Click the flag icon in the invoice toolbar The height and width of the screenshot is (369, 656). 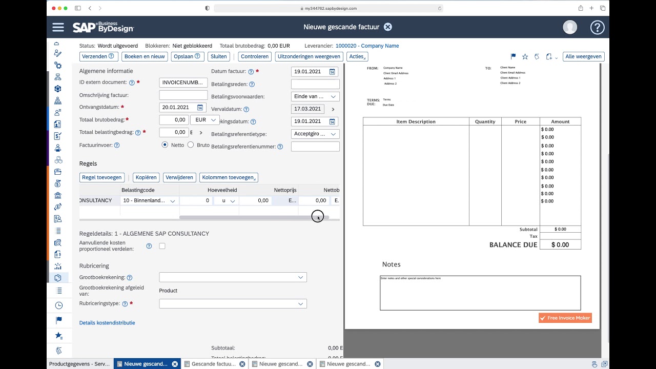[x=513, y=56]
